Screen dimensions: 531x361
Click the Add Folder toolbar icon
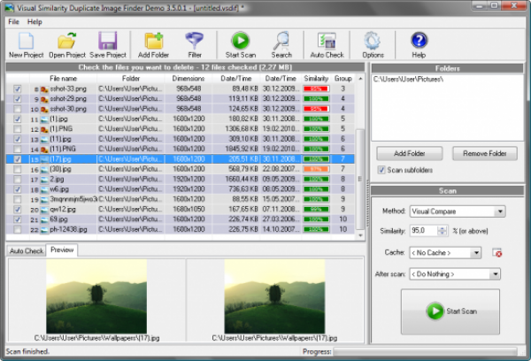[153, 42]
